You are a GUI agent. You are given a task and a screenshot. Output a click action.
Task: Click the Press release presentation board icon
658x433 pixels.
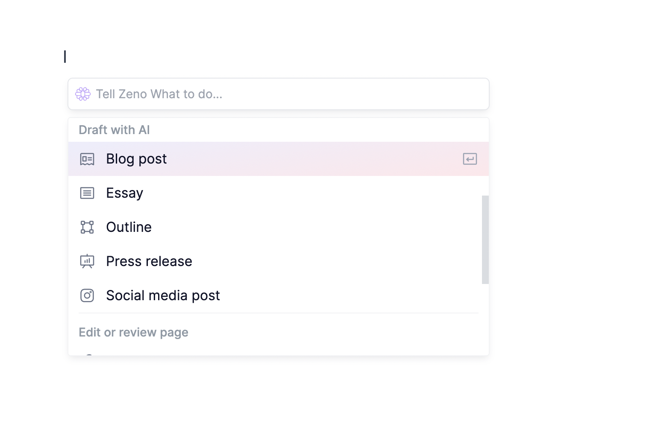click(87, 261)
